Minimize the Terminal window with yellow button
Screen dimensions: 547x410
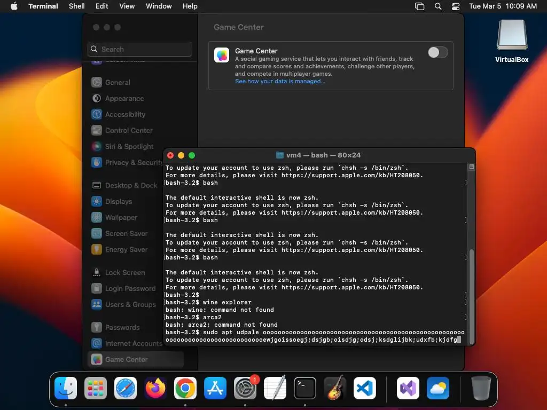point(181,155)
